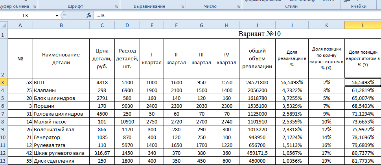Click the title cell Вариант №10
This screenshot has width=381, height=165.
click(x=260, y=34)
